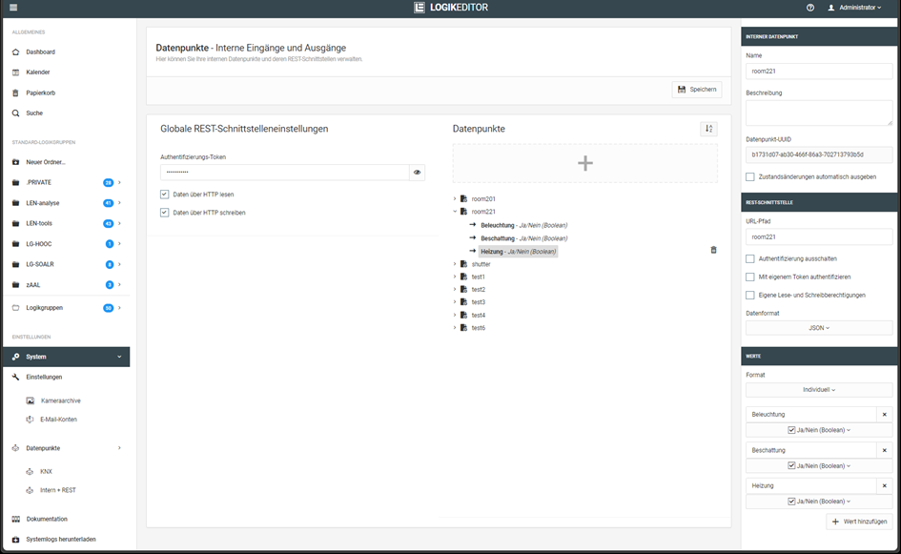Open the hamburger menu icon
Image resolution: width=901 pixels, height=554 pixels.
[13, 8]
